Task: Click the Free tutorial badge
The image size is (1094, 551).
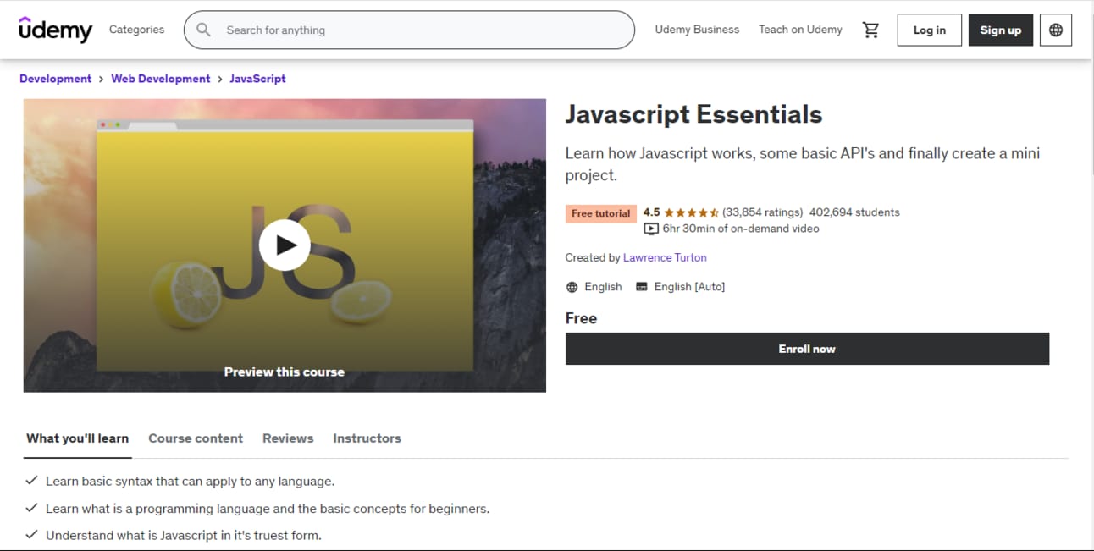Action: pyautogui.click(x=600, y=213)
